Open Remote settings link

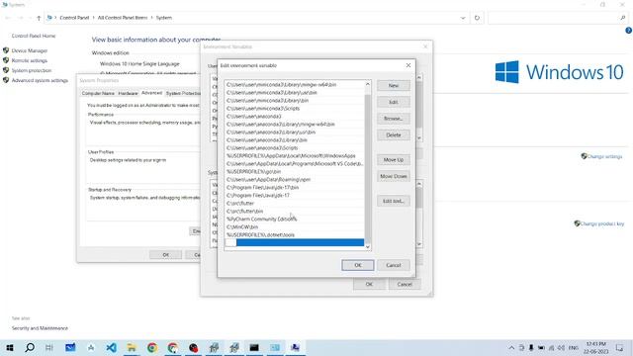click(x=30, y=60)
